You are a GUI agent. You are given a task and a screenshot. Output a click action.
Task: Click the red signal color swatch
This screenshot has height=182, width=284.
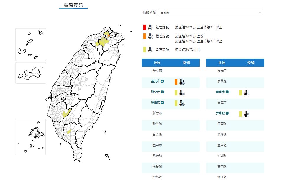pos(145,27)
